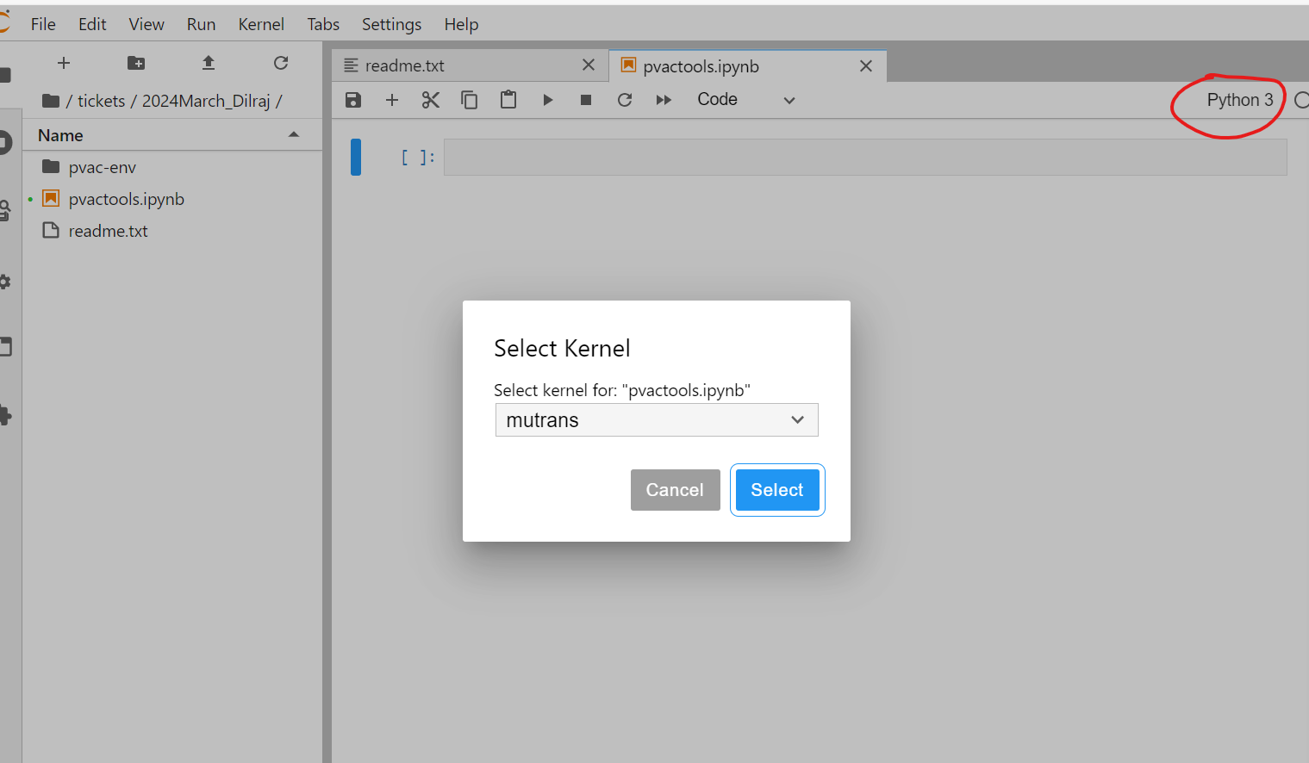This screenshot has height=763, width=1309.
Task: Click into the empty code cell
Action: tap(865, 158)
